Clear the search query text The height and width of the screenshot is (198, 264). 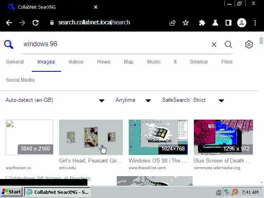click(214, 45)
